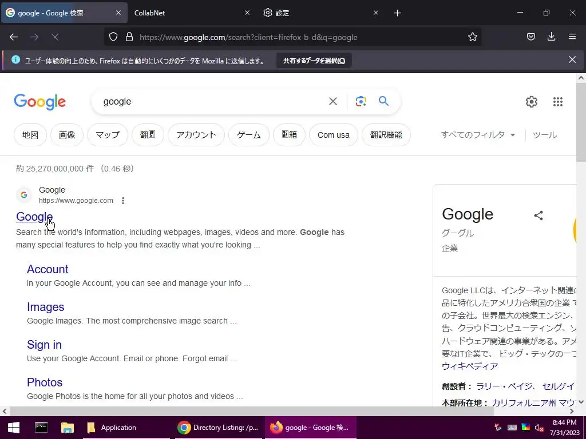Open the Sign in sitelink
Image resolution: width=586 pixels, height=439 pixels.
44,345
